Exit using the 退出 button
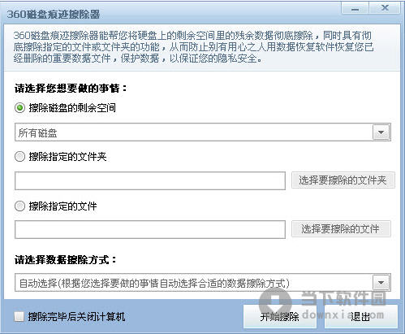Image resolution: width=405 pixels, height=334 pixels. coord(361,316)
